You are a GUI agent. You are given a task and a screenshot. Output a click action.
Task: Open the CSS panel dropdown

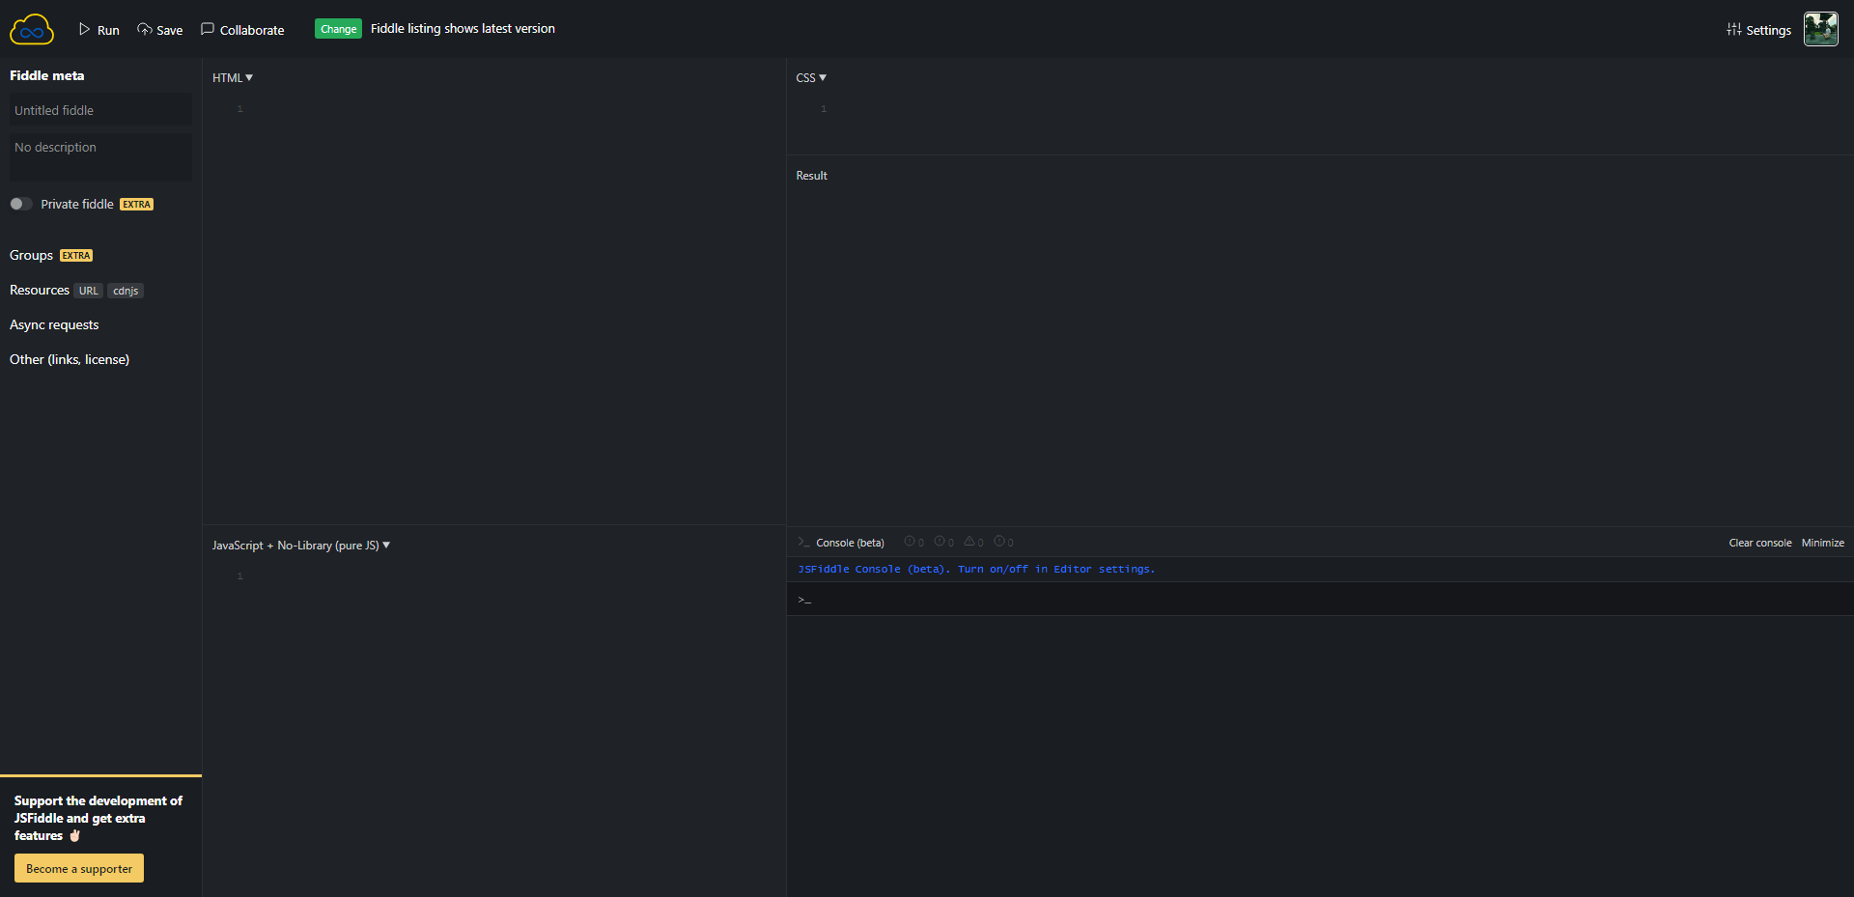pos(811,78)
